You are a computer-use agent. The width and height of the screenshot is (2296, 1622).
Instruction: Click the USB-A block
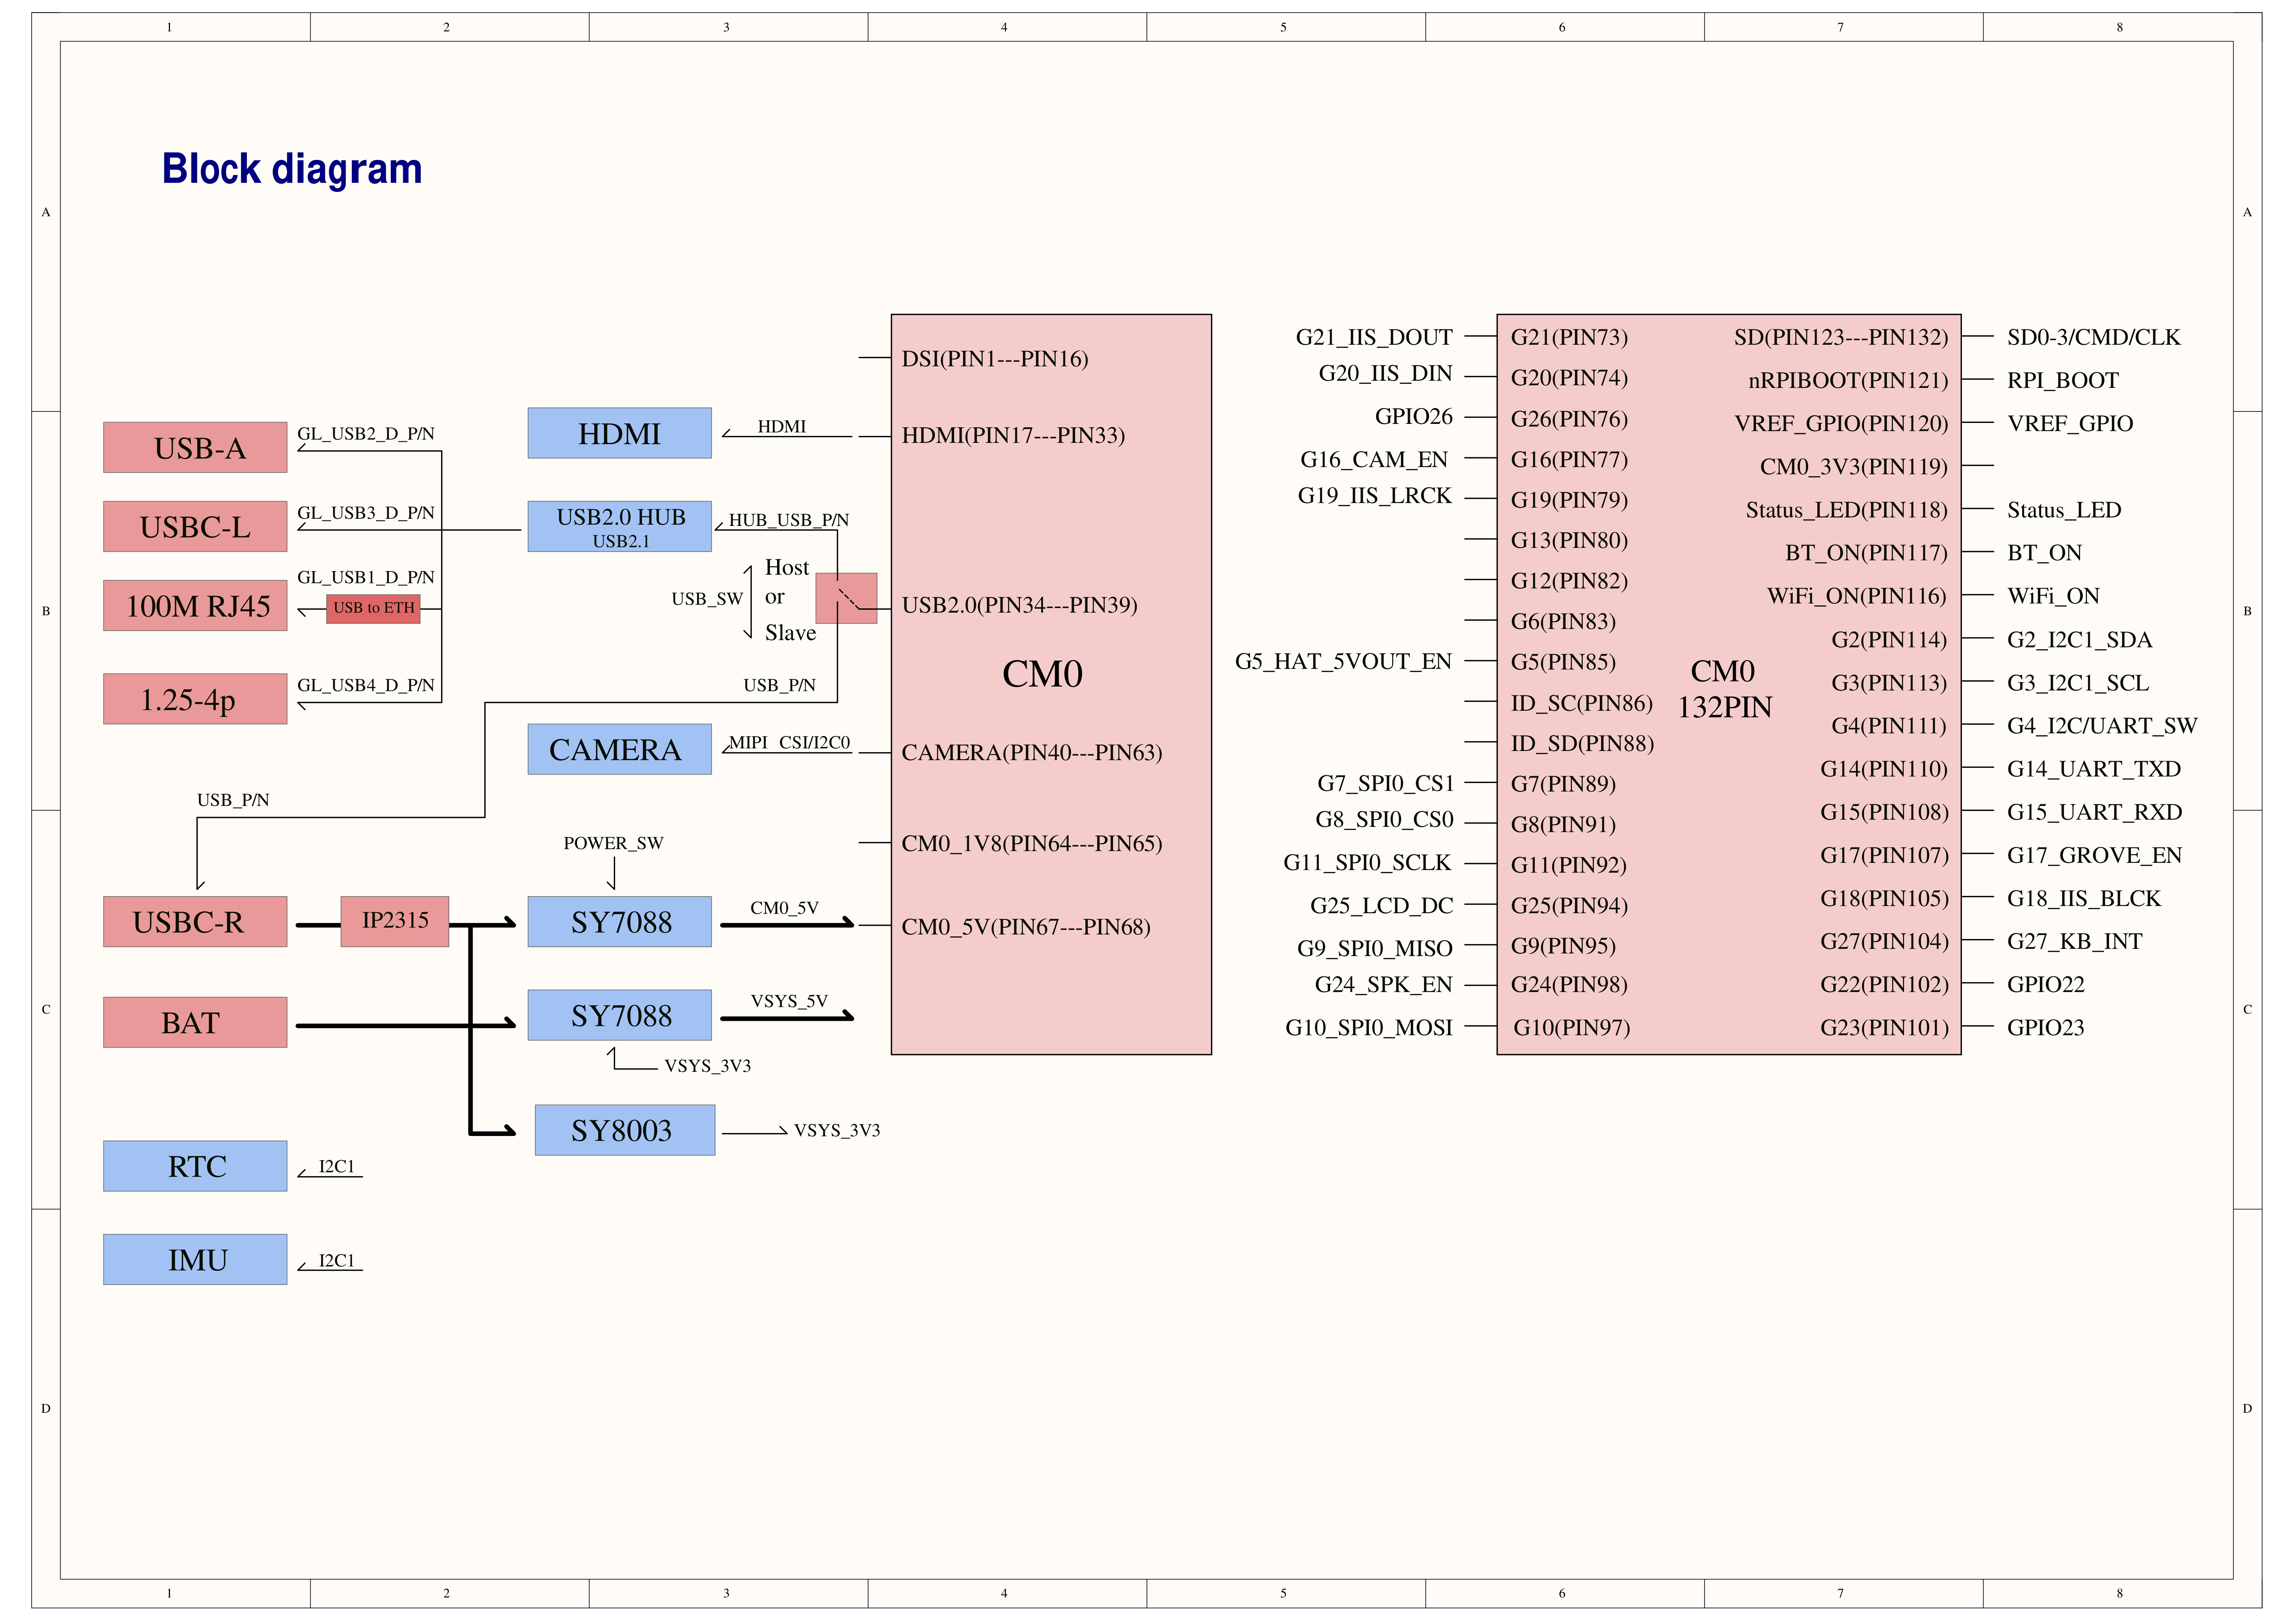coord(195,448)
